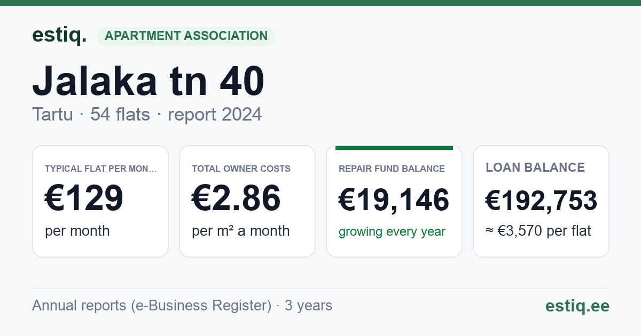Open the estiq.ee link
This screenshot has height=336, width=641.
pos(577,306)
